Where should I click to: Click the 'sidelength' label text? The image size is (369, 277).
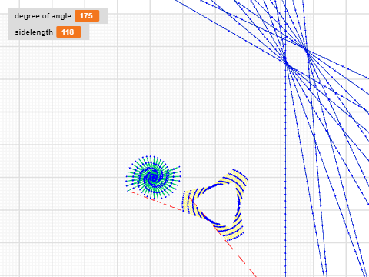coord(34,32)
